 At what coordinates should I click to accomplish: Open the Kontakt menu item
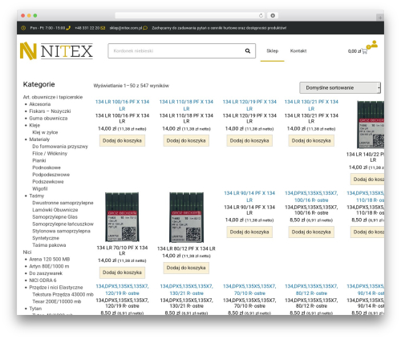click(298, 50)
